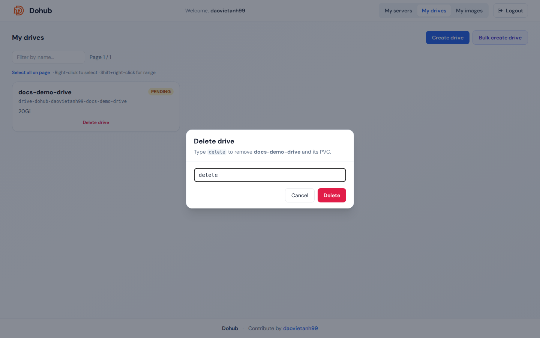
Task: Cancel the Delete drive dialog
Action: [300, 195]
